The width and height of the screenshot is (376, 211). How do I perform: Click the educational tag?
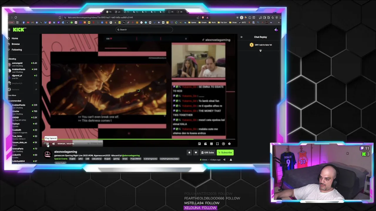point(97,159)
